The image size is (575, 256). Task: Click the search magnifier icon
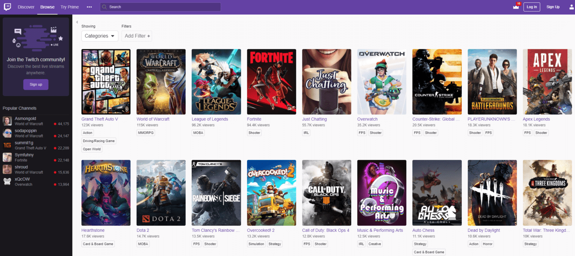point(104,7)
